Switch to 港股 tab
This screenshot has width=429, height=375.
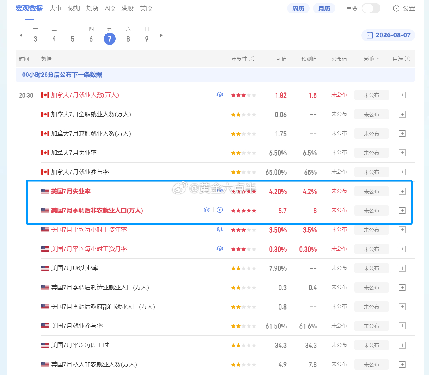pos(127,8)
